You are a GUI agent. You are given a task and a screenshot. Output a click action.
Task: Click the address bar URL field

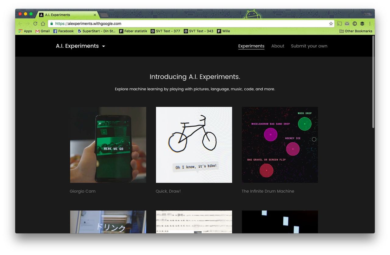(x=190, y=24)
